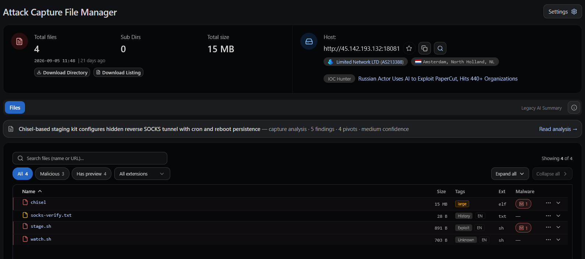Click the stage.sh file name

(x=41, y=226)
